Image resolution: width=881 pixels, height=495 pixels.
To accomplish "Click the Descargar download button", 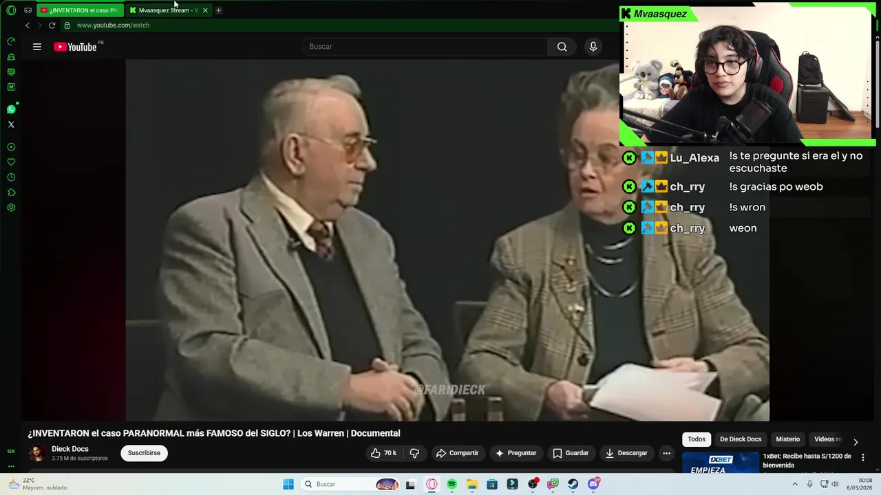I will [626, 453].
